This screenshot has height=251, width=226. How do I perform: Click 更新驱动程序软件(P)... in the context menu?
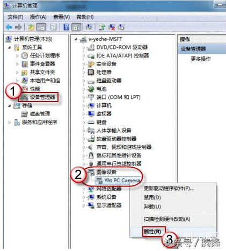[x=169, y=188]
